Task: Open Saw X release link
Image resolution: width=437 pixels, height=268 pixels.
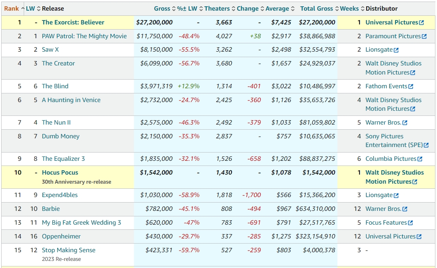Action: click(x=50, y=50)
